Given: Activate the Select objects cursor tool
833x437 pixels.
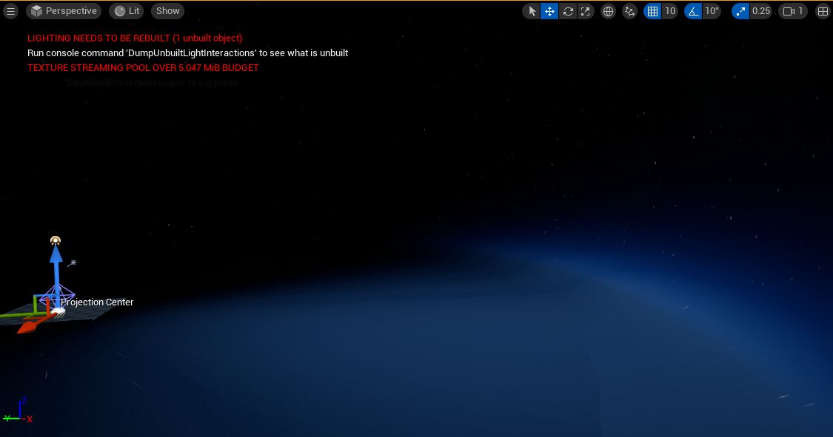Looking at the screenshot, I should (532, 11).
